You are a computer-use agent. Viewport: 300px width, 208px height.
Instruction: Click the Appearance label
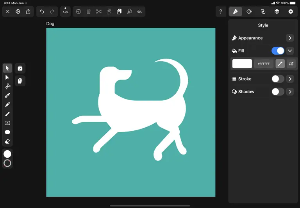(250, 38)
